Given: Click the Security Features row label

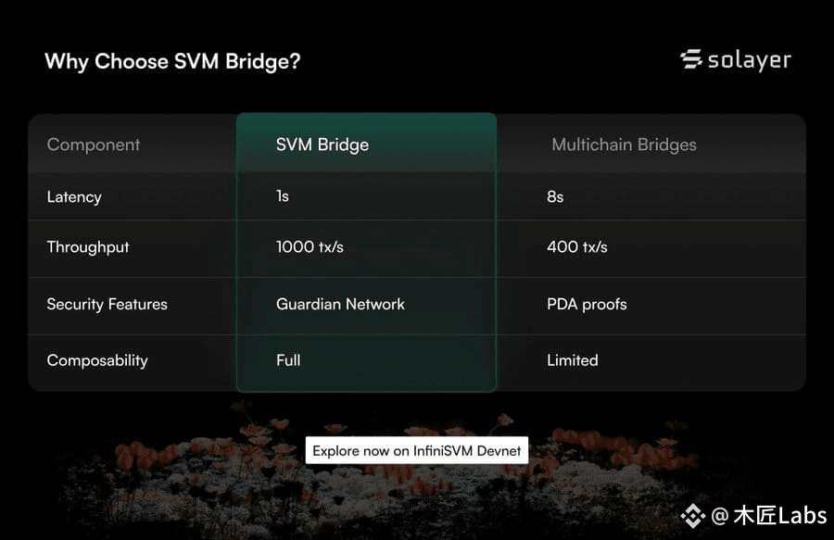Looking at the screenshot, I should click(x=107, y=304).
